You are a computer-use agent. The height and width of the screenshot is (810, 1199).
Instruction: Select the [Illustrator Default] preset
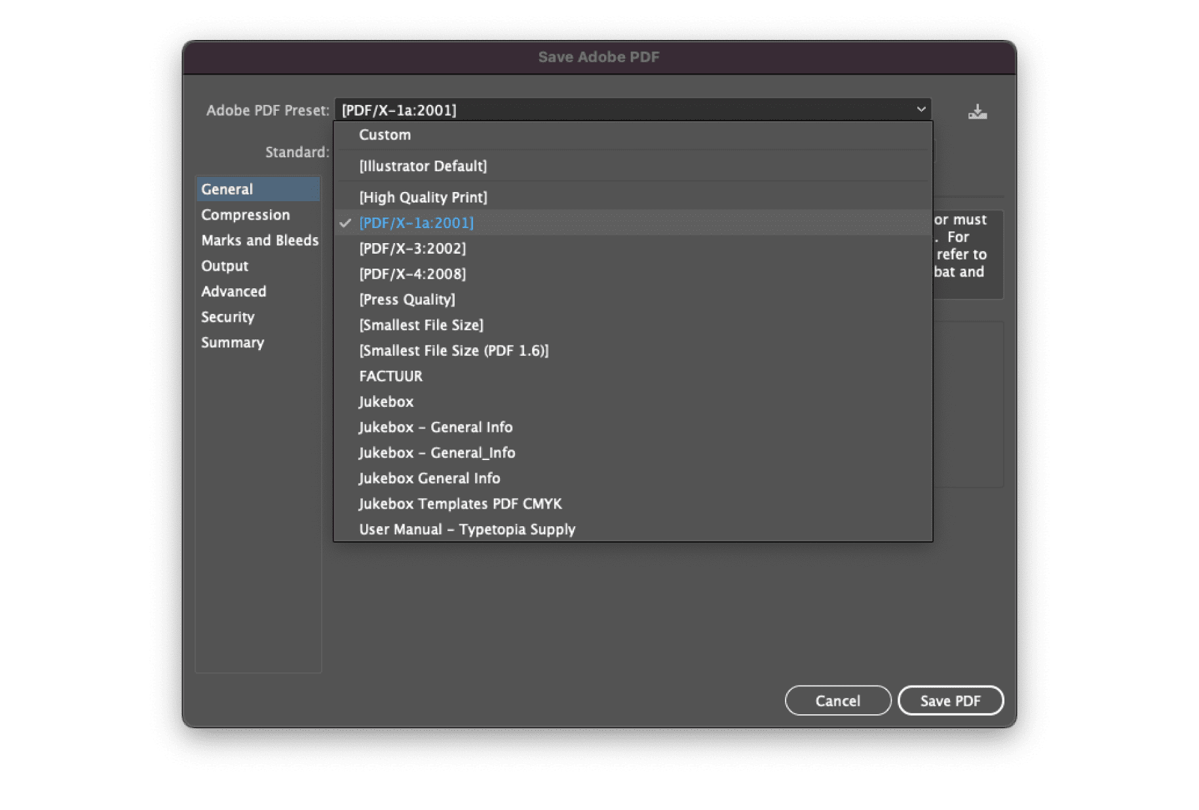tap(632, 166)
